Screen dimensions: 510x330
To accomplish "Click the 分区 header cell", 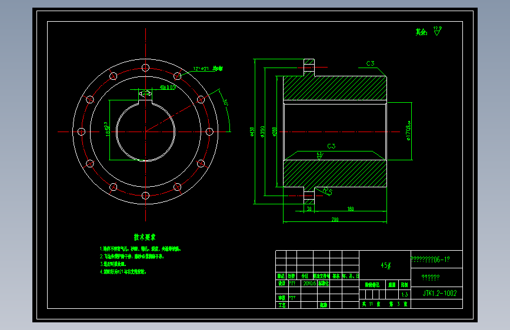I will [305, 276].
